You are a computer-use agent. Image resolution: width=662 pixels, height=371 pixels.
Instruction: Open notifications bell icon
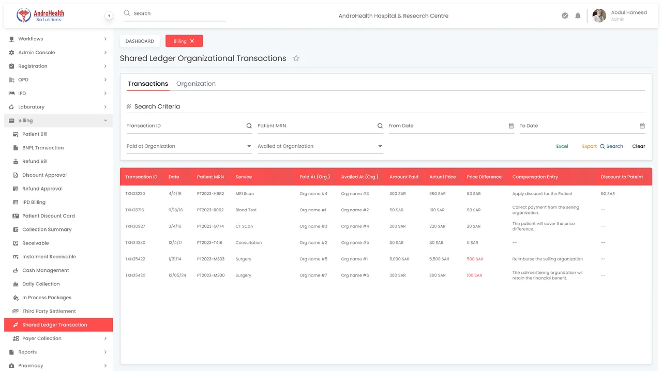click(x=578, y=16)
